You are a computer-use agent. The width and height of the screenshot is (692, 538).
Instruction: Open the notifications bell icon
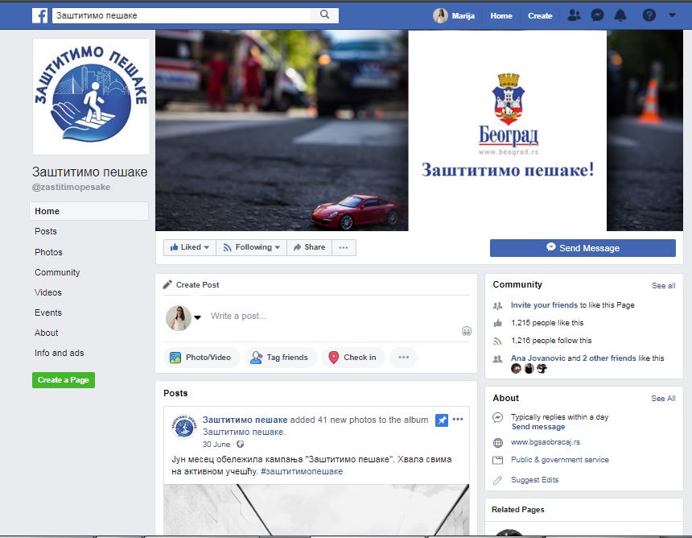coord(620,15)
